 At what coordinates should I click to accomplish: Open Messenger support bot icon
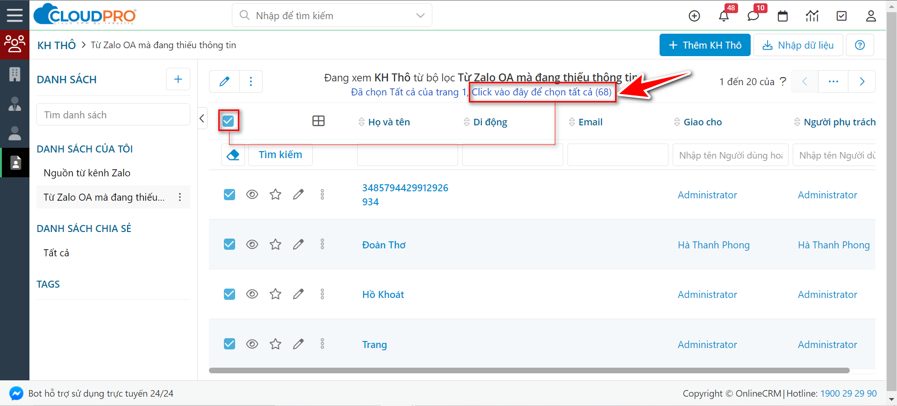[16, 393]
